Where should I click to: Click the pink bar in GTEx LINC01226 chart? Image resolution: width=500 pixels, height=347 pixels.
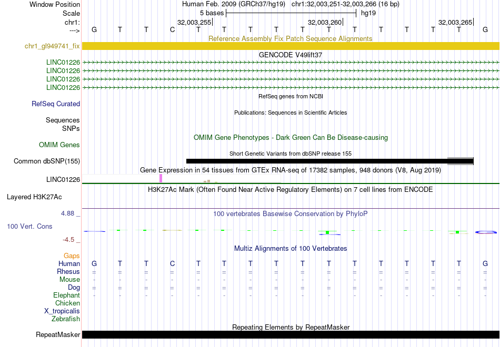161,178
